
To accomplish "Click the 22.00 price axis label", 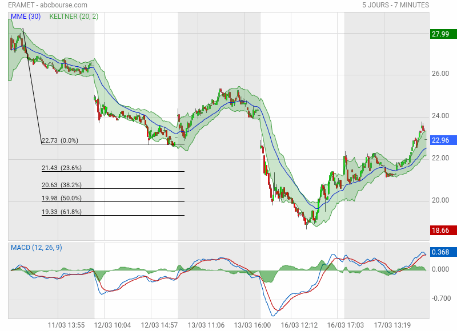I will (440, 158).
